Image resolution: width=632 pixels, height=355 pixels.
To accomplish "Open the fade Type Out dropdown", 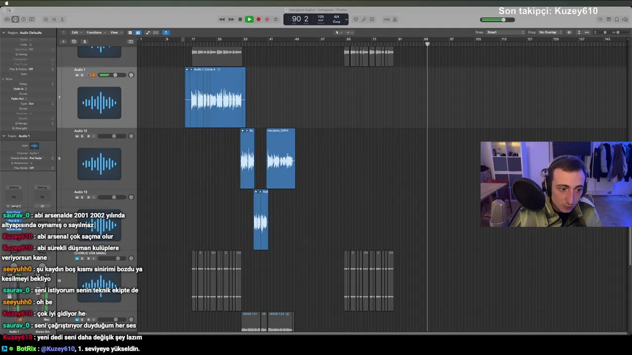I will click(x=42, y=104).
